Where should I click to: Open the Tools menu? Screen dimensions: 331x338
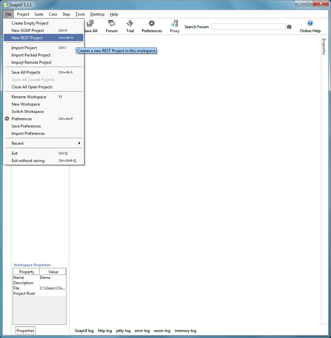(80, 14)
